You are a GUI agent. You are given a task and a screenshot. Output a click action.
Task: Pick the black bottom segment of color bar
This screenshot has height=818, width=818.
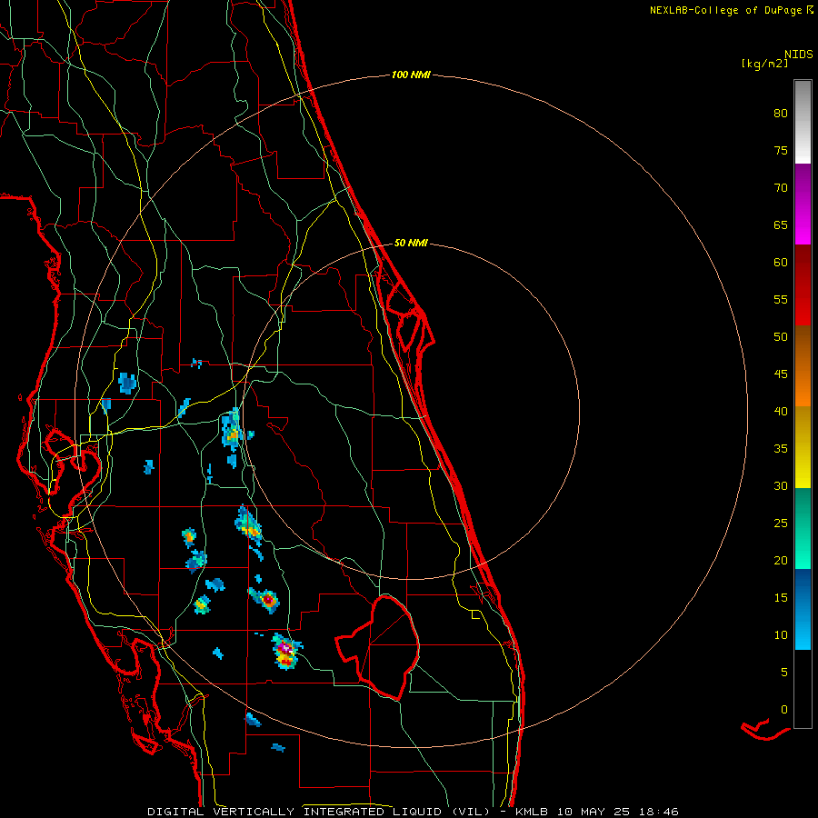[803, 689]
